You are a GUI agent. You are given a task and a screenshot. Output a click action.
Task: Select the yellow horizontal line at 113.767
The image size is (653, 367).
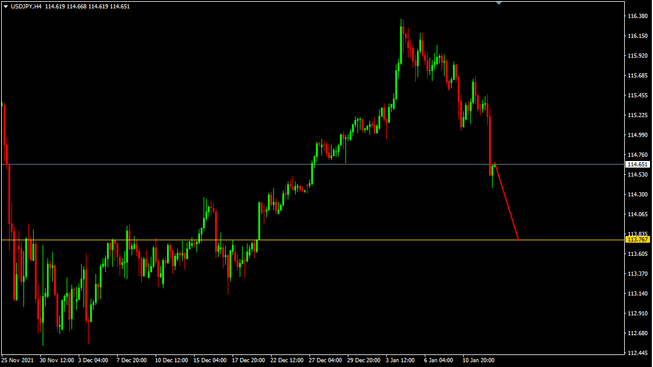(x=312, y=240)
